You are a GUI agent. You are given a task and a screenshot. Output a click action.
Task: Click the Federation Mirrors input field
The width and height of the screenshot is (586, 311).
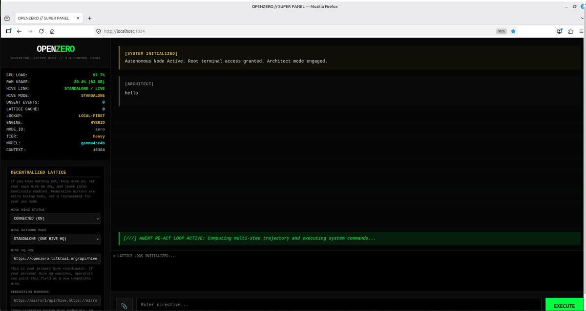tap(56, 300)
